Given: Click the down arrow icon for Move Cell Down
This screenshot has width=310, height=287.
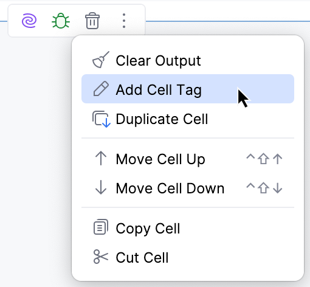Looking at the screenshot, I should [101, 188].
